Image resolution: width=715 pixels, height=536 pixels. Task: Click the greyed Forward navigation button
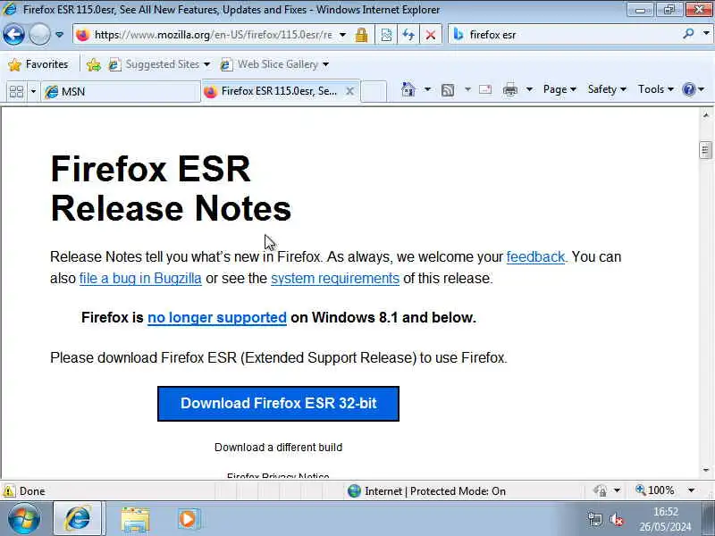(39, 34)
